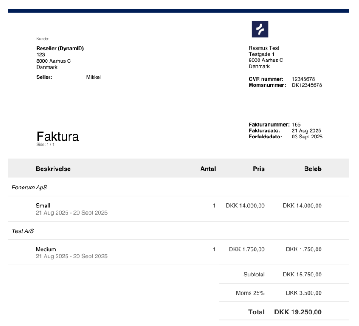Click the Beløb column header
359x326 pixels.
[x=312, y=169]
